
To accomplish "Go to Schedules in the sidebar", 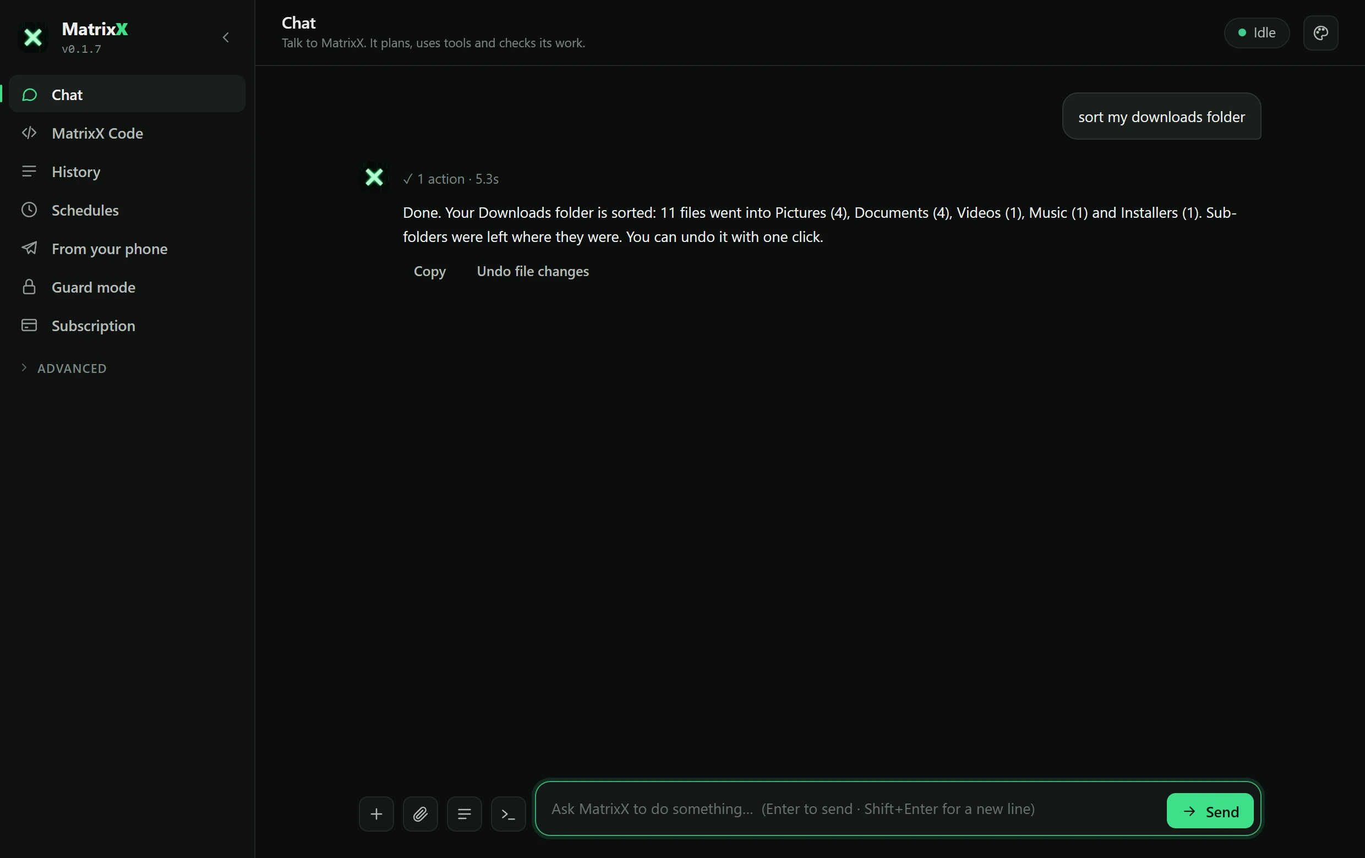I will 127,210.
